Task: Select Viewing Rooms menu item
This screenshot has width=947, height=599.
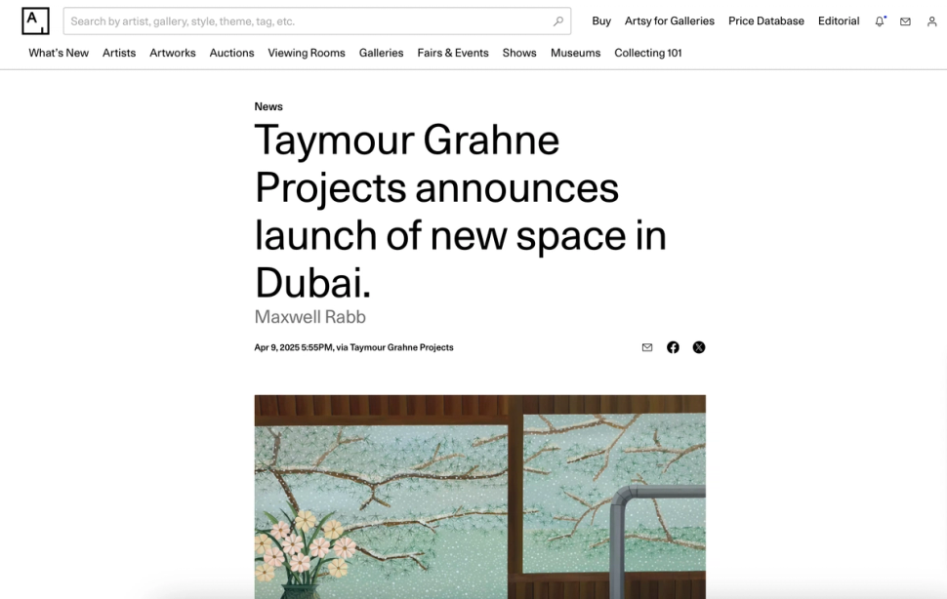Action: pos(307,53)
